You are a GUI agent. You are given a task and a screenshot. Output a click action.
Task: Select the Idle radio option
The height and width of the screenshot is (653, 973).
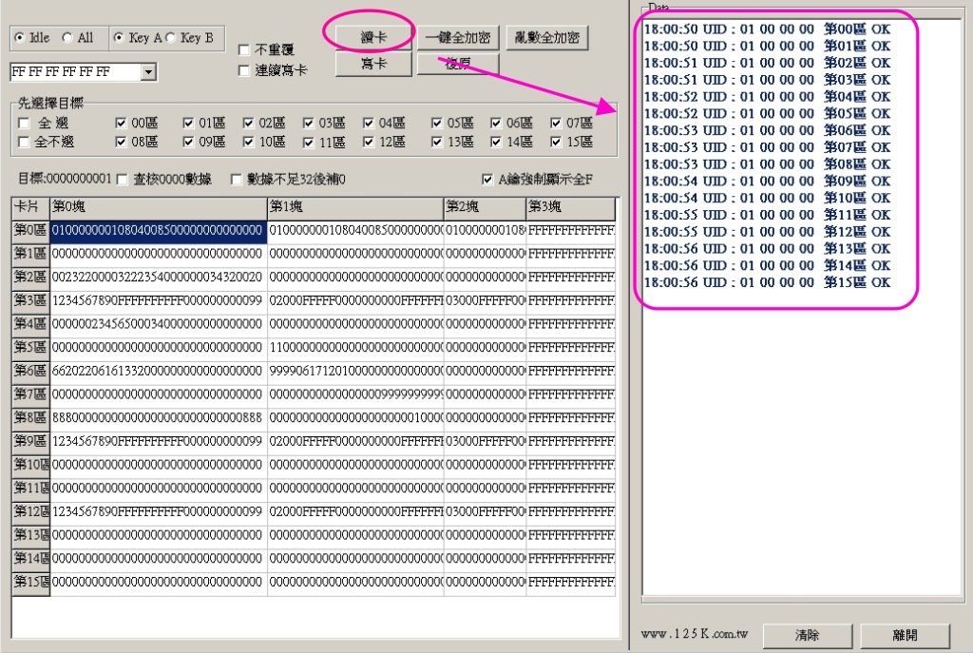(20, 38)
